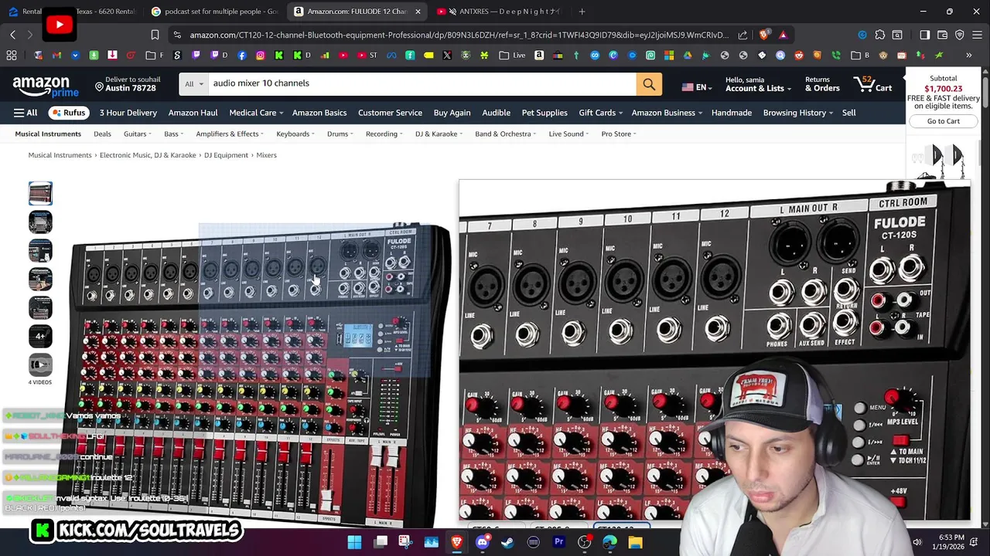Open Facebook bookmark icon
This screenshot has height=556, width=990.
pyautogui.click(x=242, y=55)
